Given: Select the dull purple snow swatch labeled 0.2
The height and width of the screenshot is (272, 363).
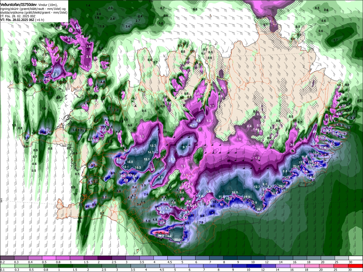Looking at the screenshot, I should click(x=7, y=258).
